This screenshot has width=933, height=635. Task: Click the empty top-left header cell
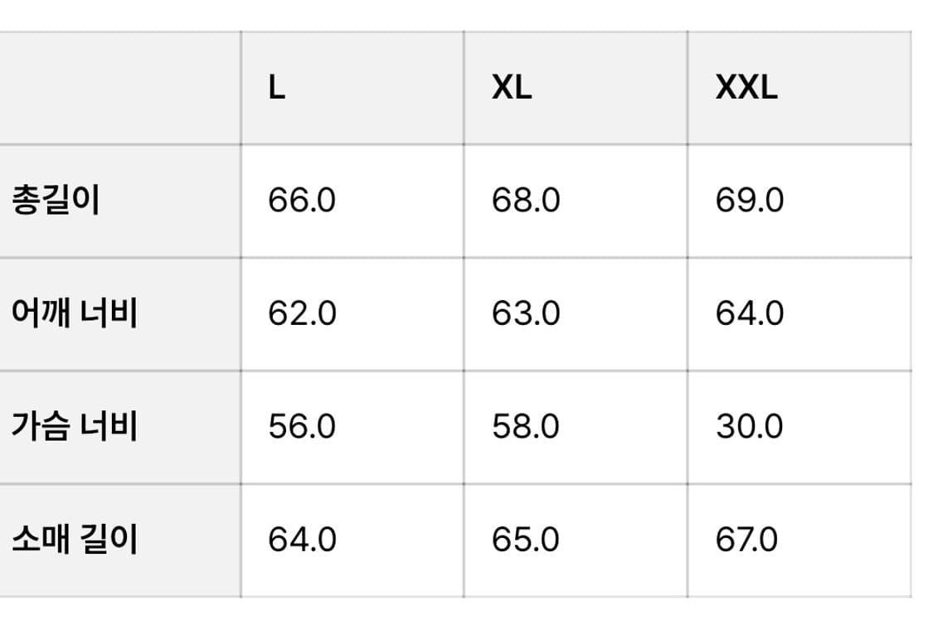pos(120,88)
